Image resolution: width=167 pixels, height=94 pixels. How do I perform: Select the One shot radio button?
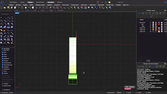coord(2,50)
